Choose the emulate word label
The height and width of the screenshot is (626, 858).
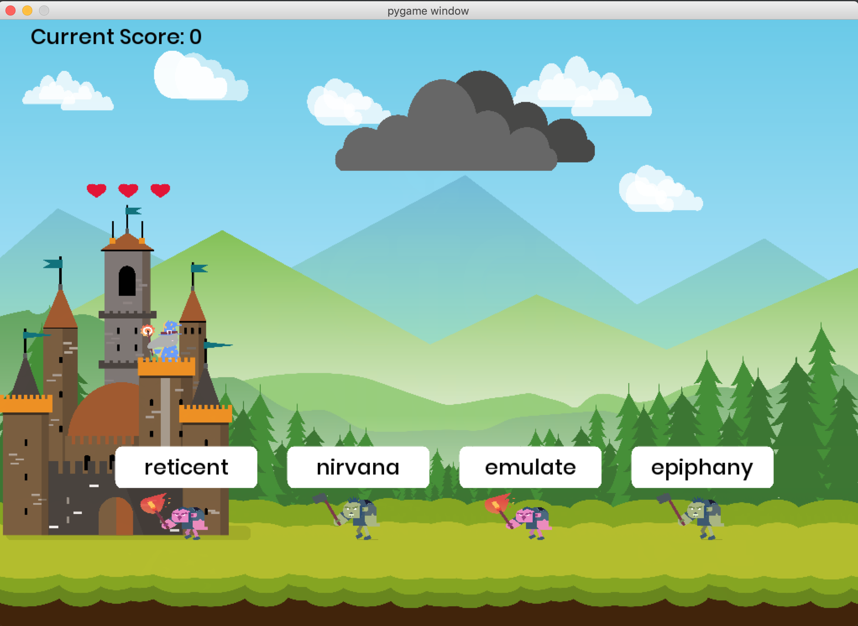click(530, 467)
